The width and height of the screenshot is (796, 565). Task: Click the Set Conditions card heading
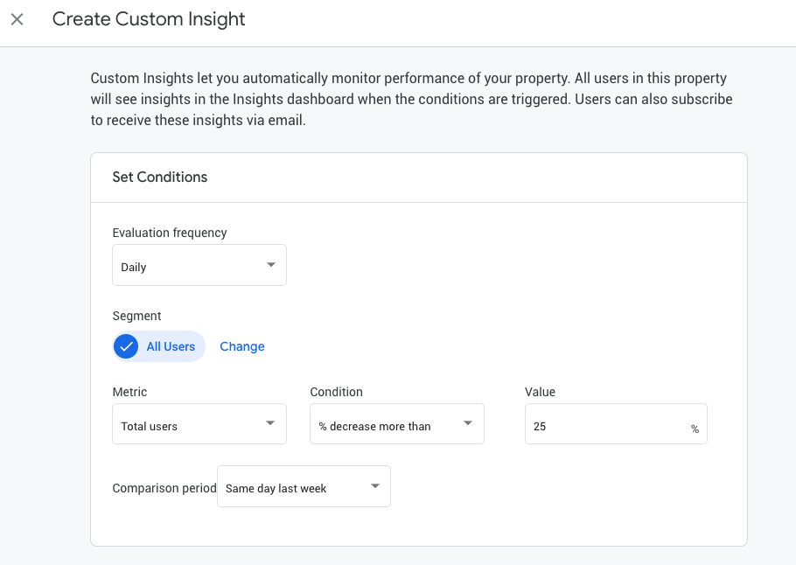coord(160,177)
